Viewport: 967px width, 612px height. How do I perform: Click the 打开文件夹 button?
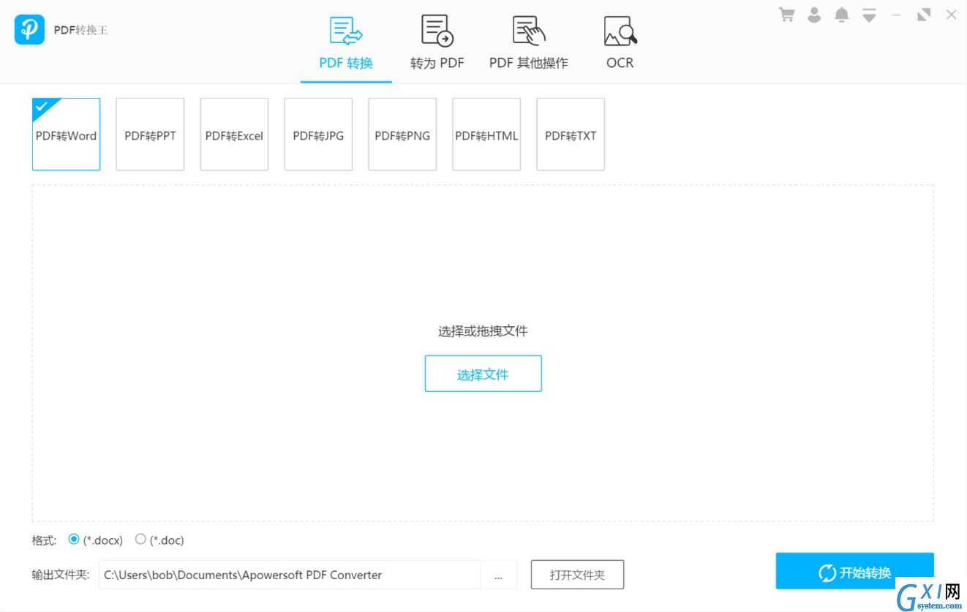[577, 575]
